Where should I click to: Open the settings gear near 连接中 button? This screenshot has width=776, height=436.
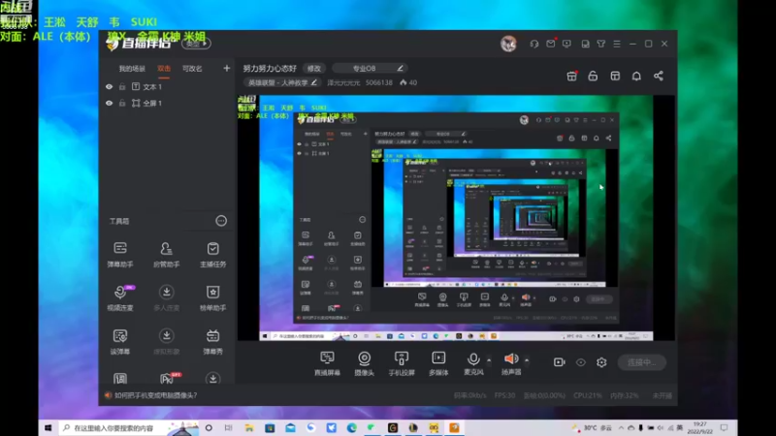(x=601, y=362)
